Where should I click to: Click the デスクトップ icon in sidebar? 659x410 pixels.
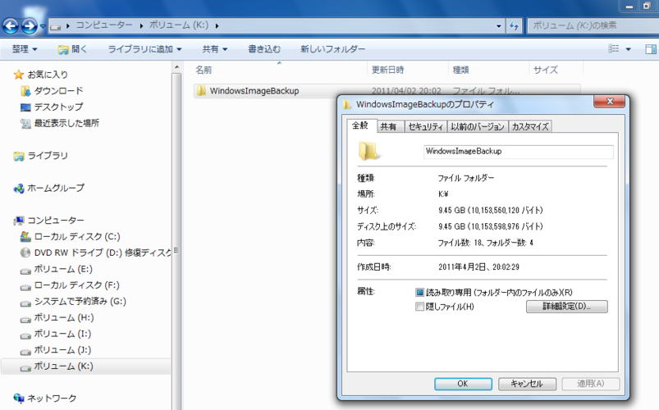[25, 107]
